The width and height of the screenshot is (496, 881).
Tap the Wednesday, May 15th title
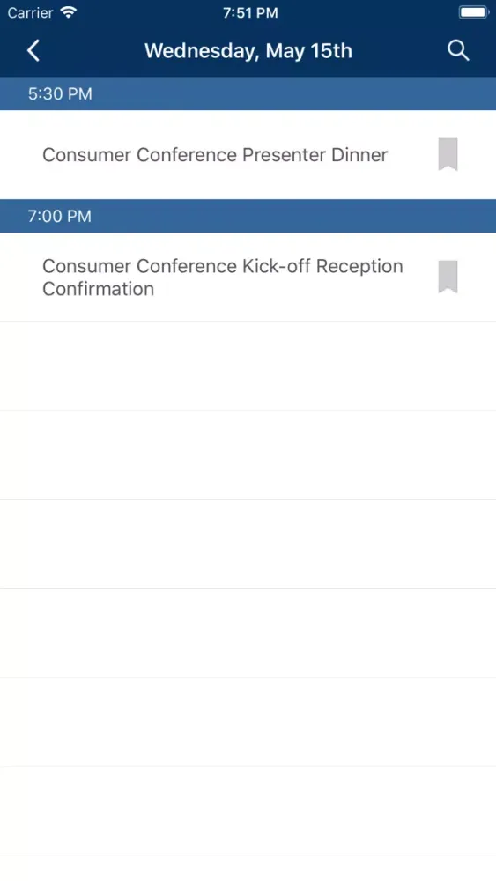[248, 50]
